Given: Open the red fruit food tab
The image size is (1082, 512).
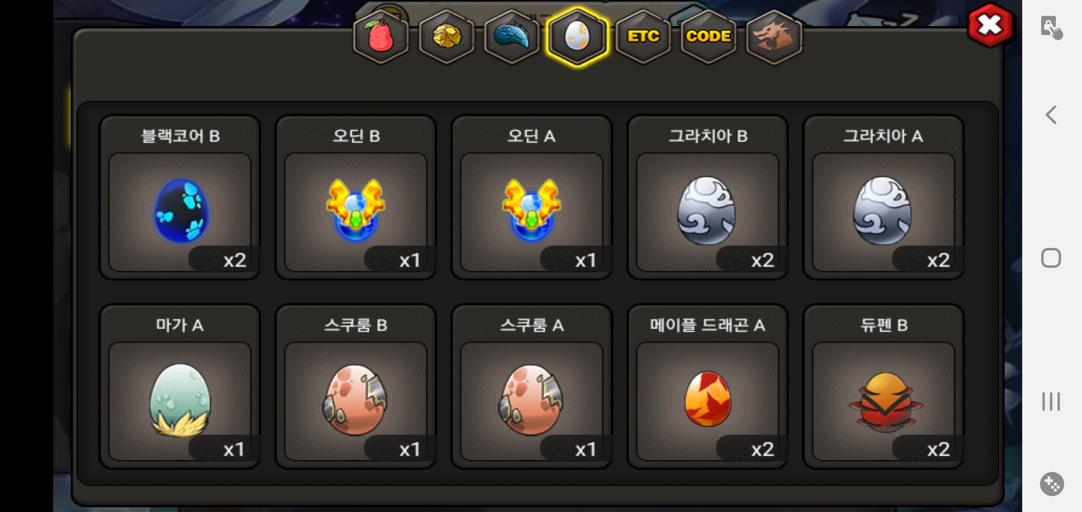Looking at the screenshot, I should (x=381, y=37).
